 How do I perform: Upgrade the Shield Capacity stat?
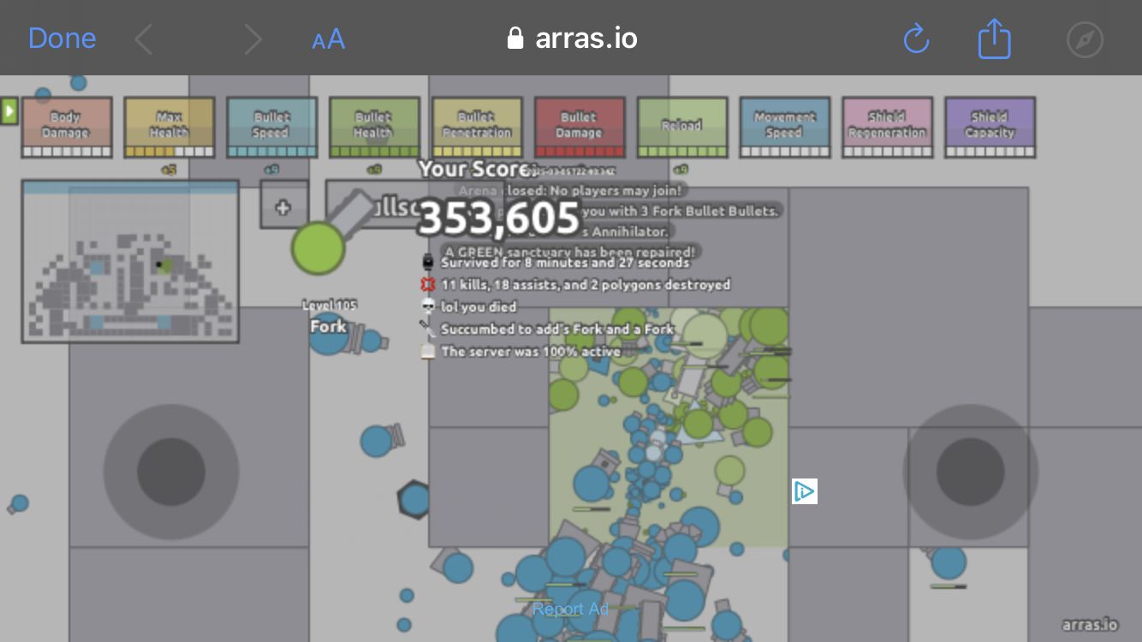[990, 128]
